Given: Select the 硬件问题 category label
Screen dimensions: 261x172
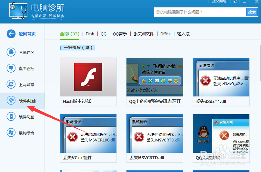Looking at the screenshot, I should [26, 117].
